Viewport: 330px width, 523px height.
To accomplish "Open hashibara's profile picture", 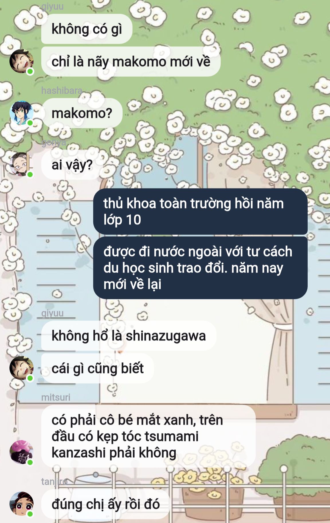I will [x=21, y=113].
